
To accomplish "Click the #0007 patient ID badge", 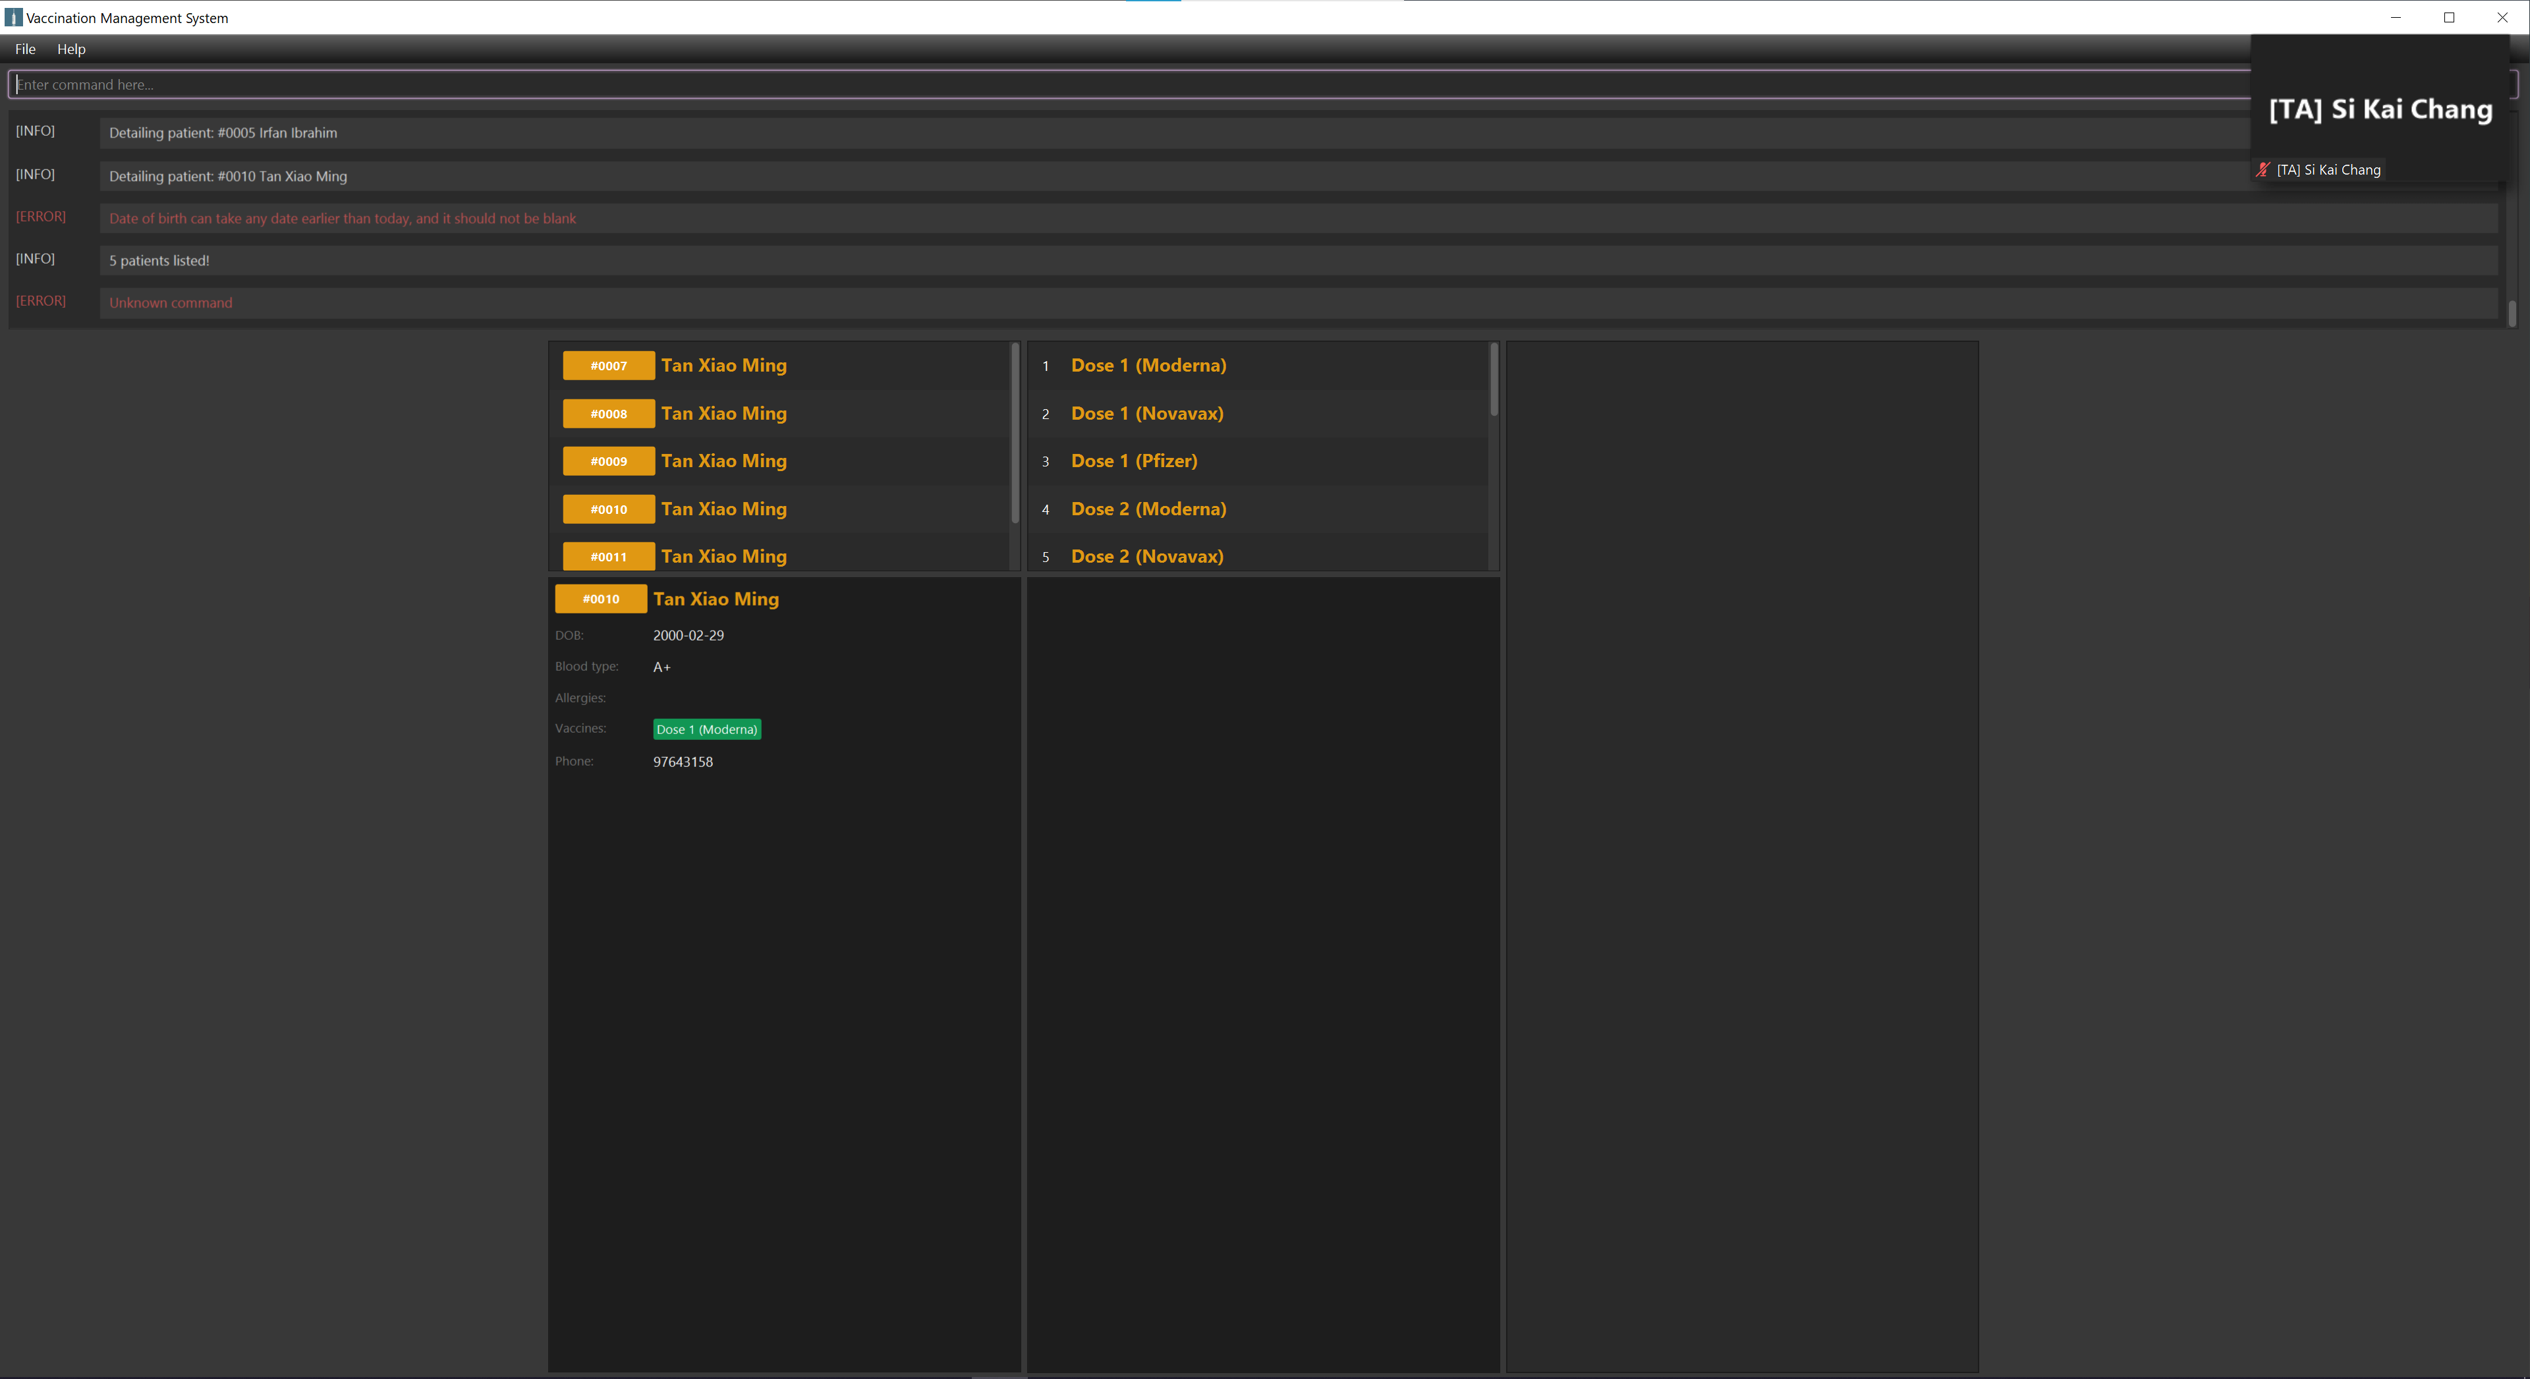I will [608, 366].
